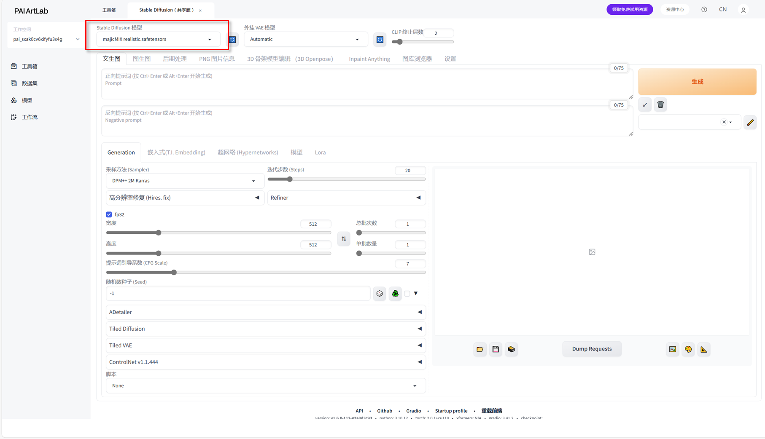This screenshot has height=439, width=765.
Task: Expand the 高分辨率修复 (Hires. fix) section
Action: (x=185, y=198)
